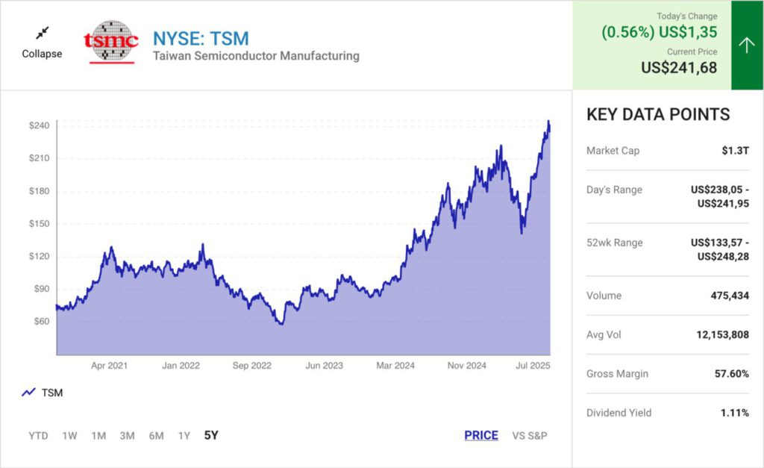Click the green up-arrow price indicator
764x468 pixels.
pyautogui.click(x=747, y=46)
